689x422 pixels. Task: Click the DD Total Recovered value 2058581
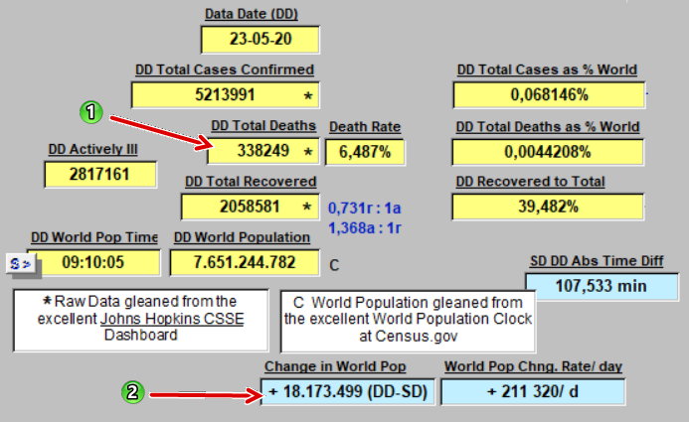coord(250,207)
